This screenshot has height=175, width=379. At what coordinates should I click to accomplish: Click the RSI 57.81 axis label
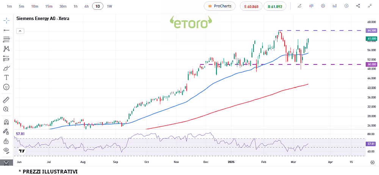[x=371, y=144]
